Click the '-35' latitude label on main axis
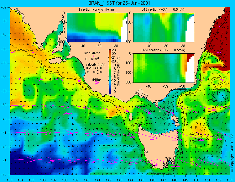The width and height of the screenshot is (235, 182). (3, 49)
